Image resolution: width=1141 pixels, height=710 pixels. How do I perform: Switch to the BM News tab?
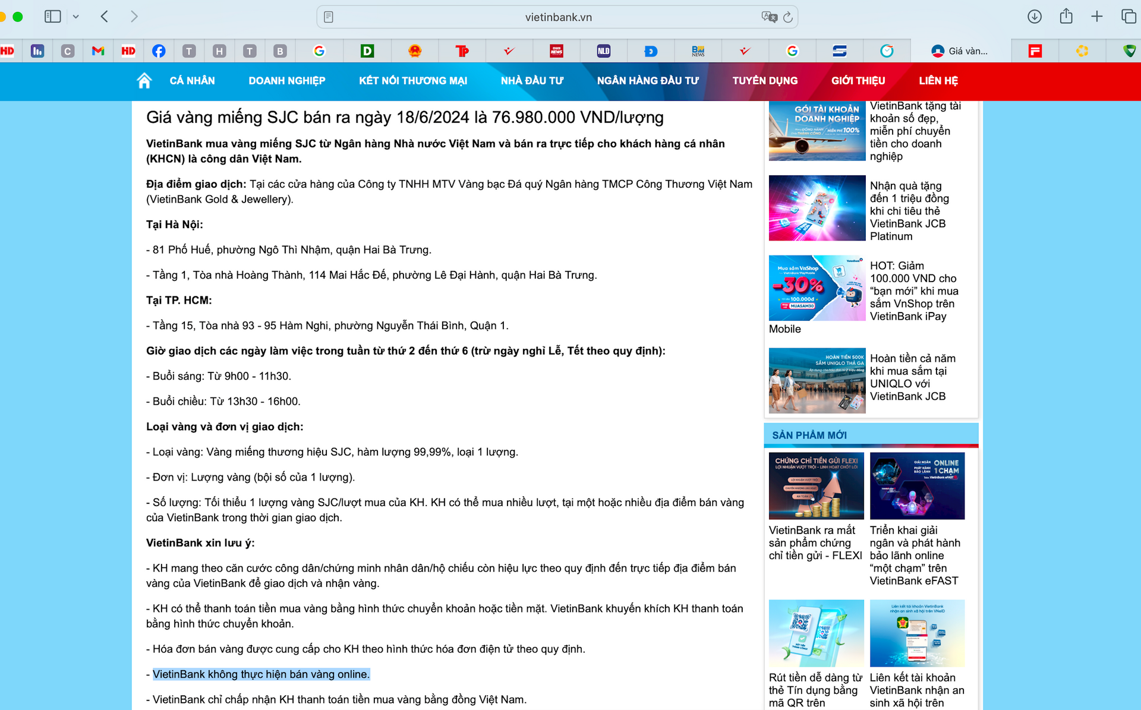698,51
